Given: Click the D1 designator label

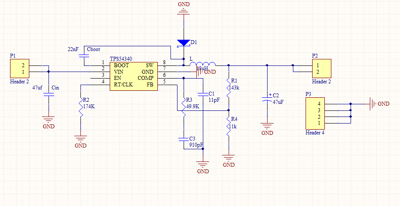Looking at the screenshot, I should [x=194, y=42].
